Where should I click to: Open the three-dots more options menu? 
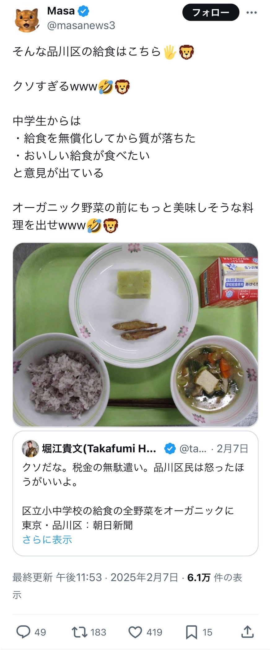pos(251,13)
